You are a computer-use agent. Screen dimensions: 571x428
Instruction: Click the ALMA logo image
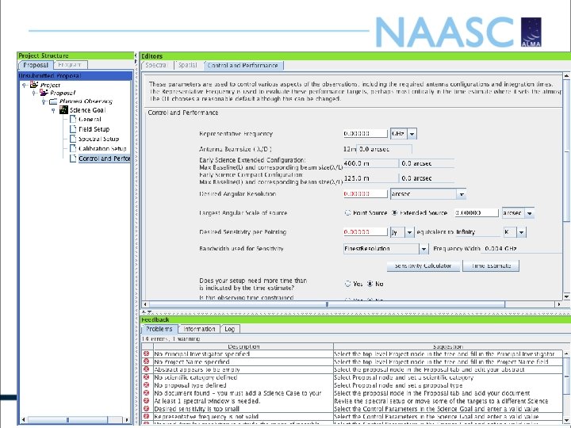coord(531,32)
